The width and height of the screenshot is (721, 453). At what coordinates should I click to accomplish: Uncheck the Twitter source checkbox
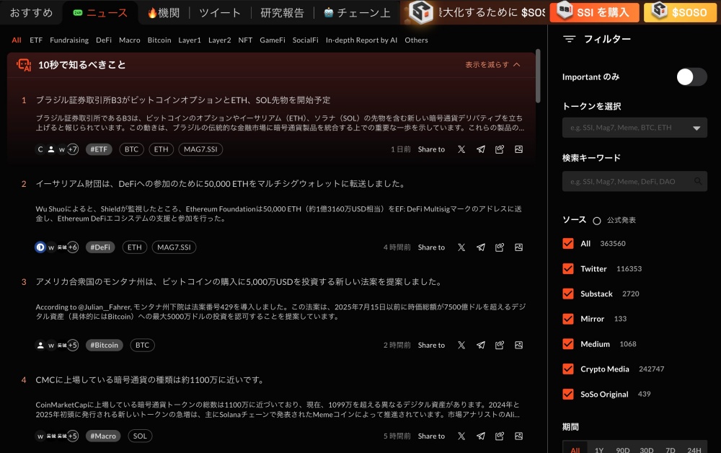tap(568, 268)
